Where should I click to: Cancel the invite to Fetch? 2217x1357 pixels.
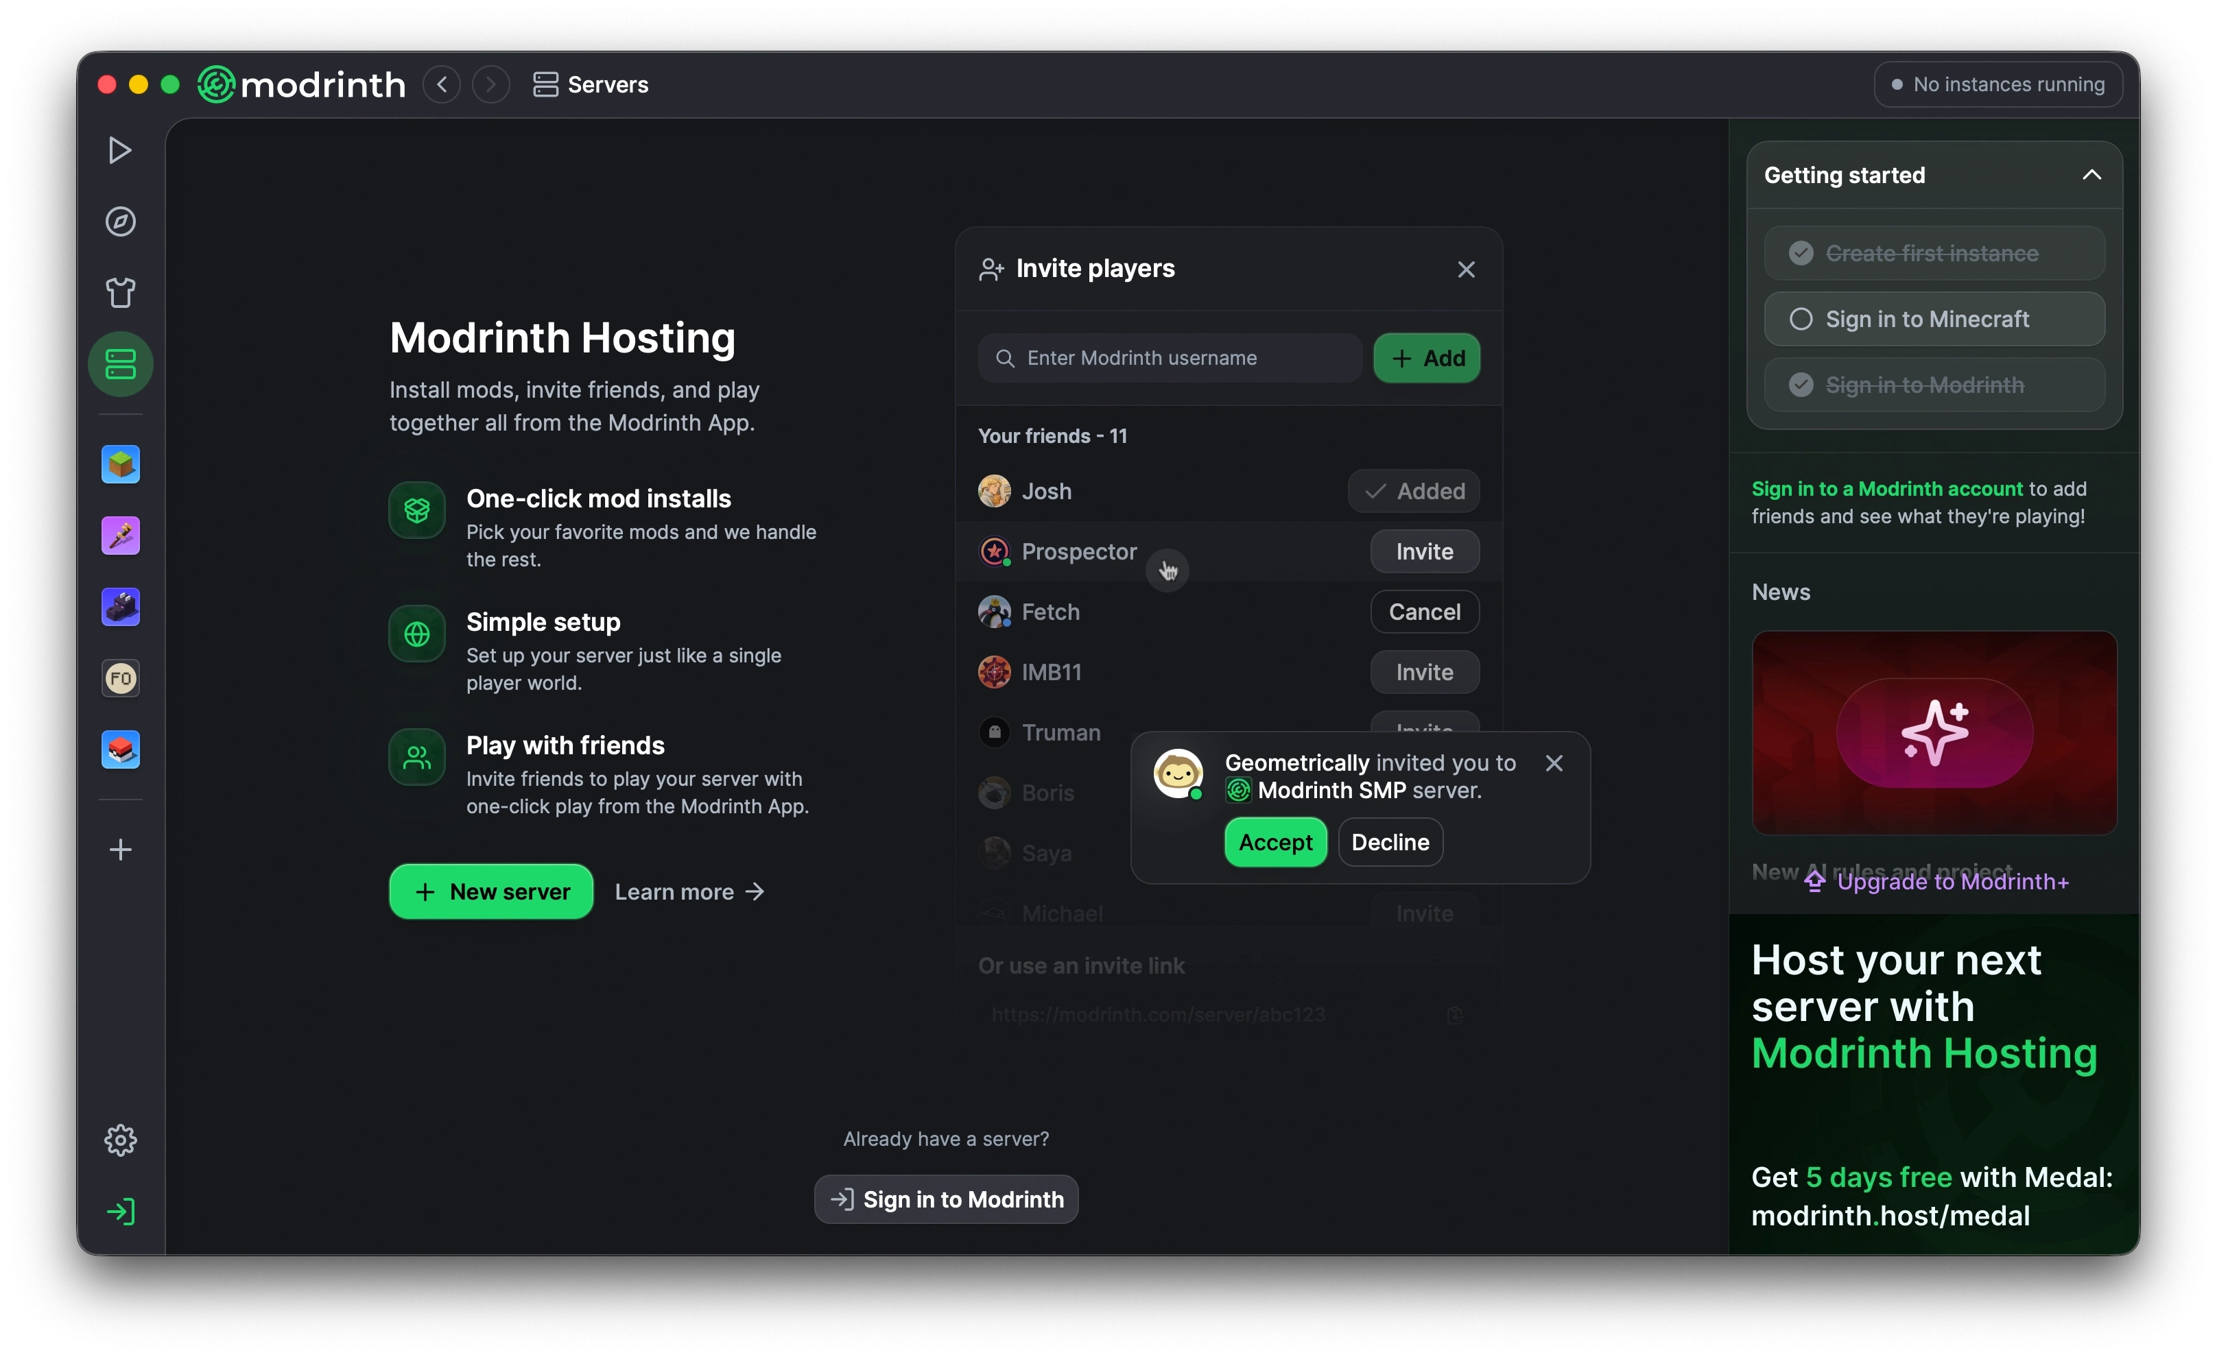point(1424,612)
